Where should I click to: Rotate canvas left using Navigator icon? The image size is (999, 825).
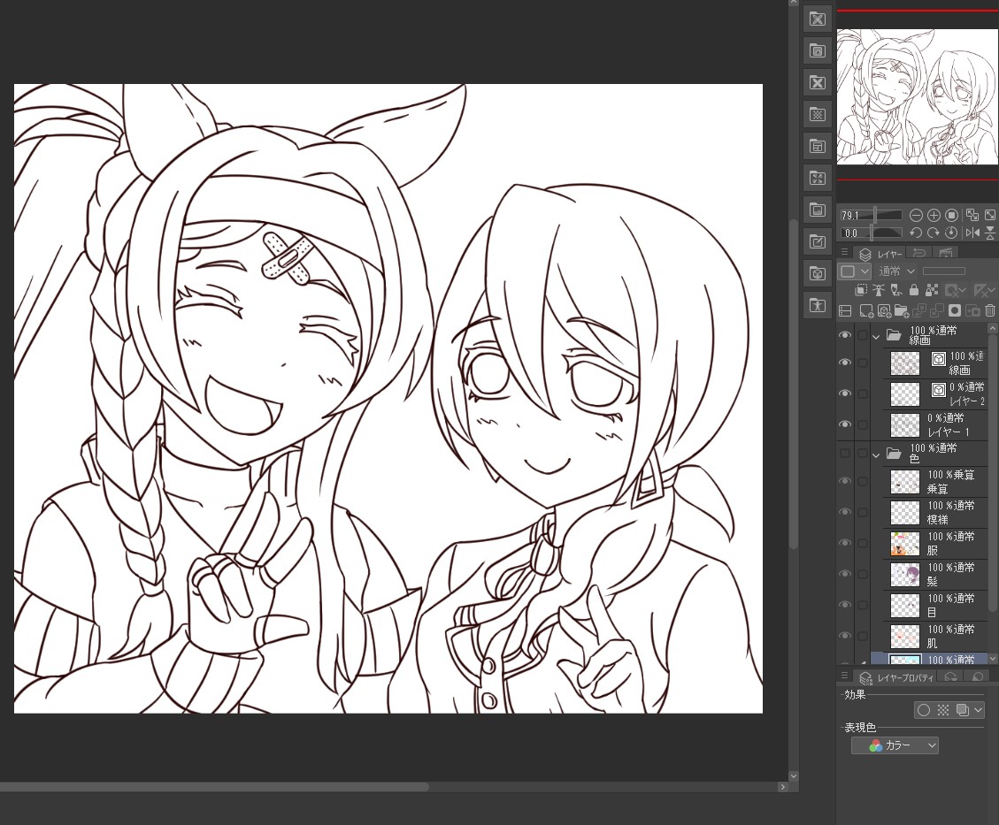pos(916,233)
